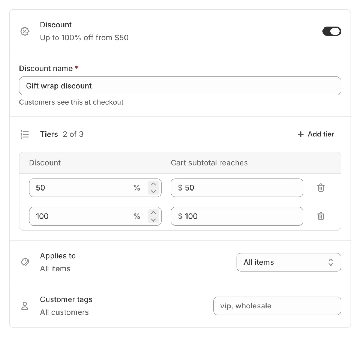The width and height of the screenshot is (360, 337).
Task: Click the Customer tags person icon
Action: [x=25, y=306]
